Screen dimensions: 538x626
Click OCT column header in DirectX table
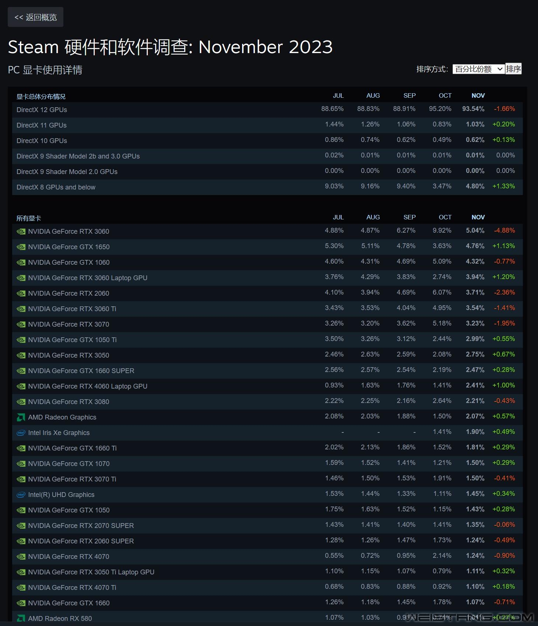(x=445, y=95)
